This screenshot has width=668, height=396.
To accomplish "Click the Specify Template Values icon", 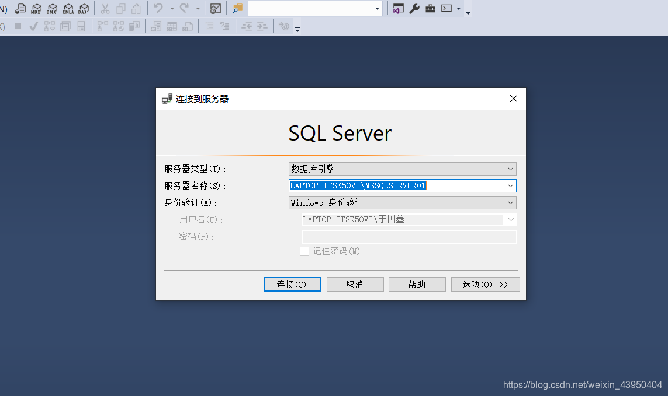I will [x=283, y=26].
